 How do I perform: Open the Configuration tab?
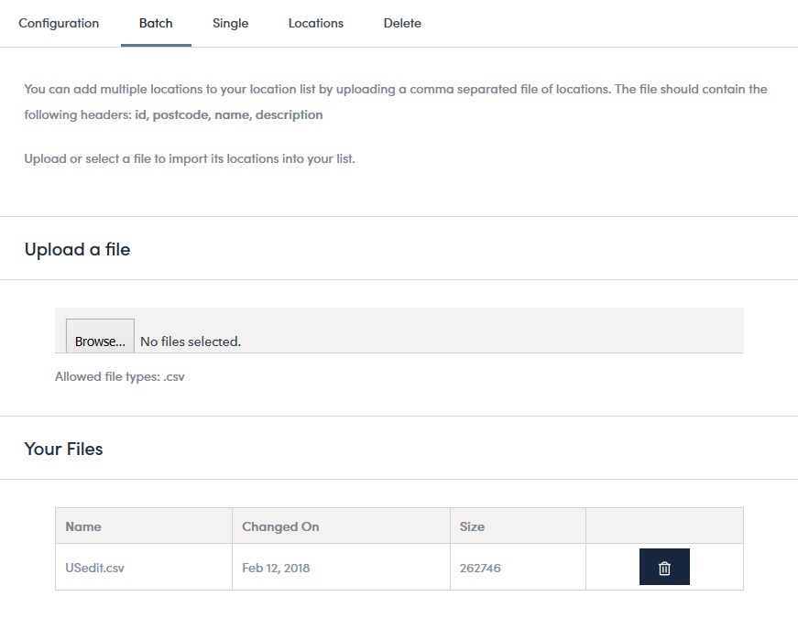[59, 24]
